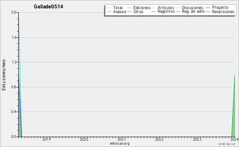The image size is (239, 147).
Task: Click the wikiscan.org label
Action: 119,143
